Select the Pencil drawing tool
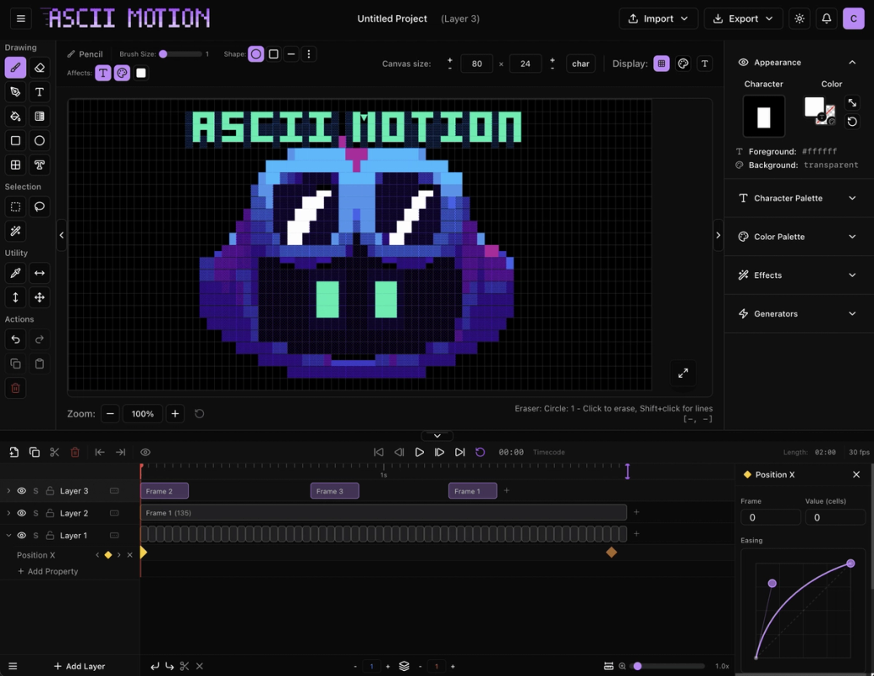The image size is (874, 676). (x=15, y=68)
